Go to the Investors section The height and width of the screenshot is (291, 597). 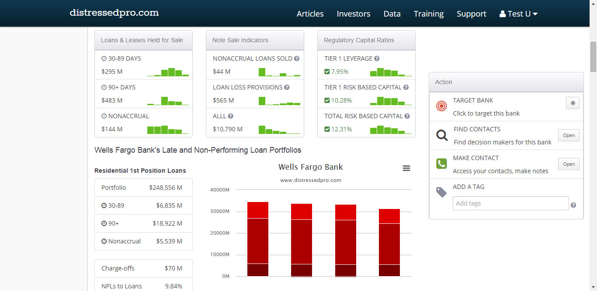click(354, 14)
